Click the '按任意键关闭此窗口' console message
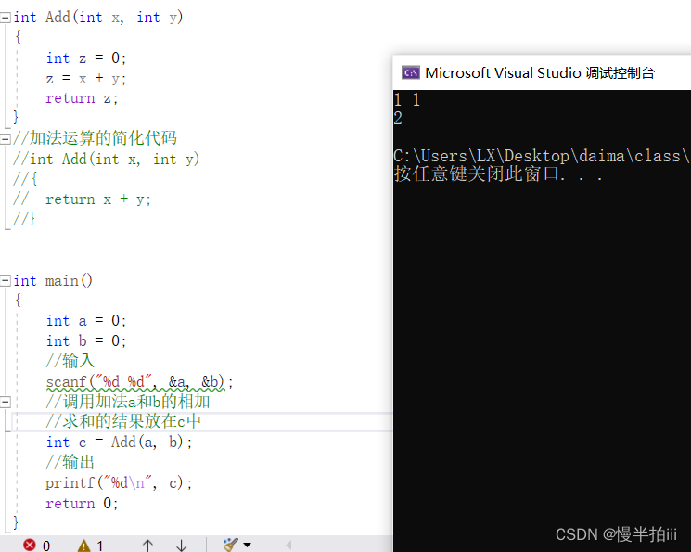Viewport: 691px width, 552px height. [x=498, y=173]
